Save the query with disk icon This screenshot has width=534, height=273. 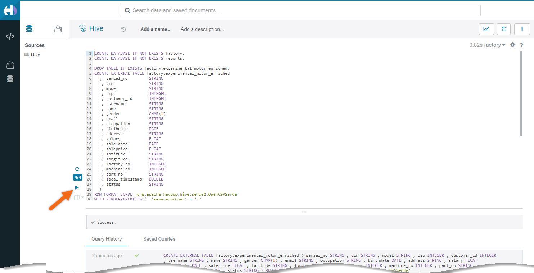504,29
